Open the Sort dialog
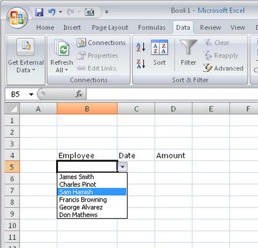Viewport: 258px width, 248px height. [x=159, y=53]
